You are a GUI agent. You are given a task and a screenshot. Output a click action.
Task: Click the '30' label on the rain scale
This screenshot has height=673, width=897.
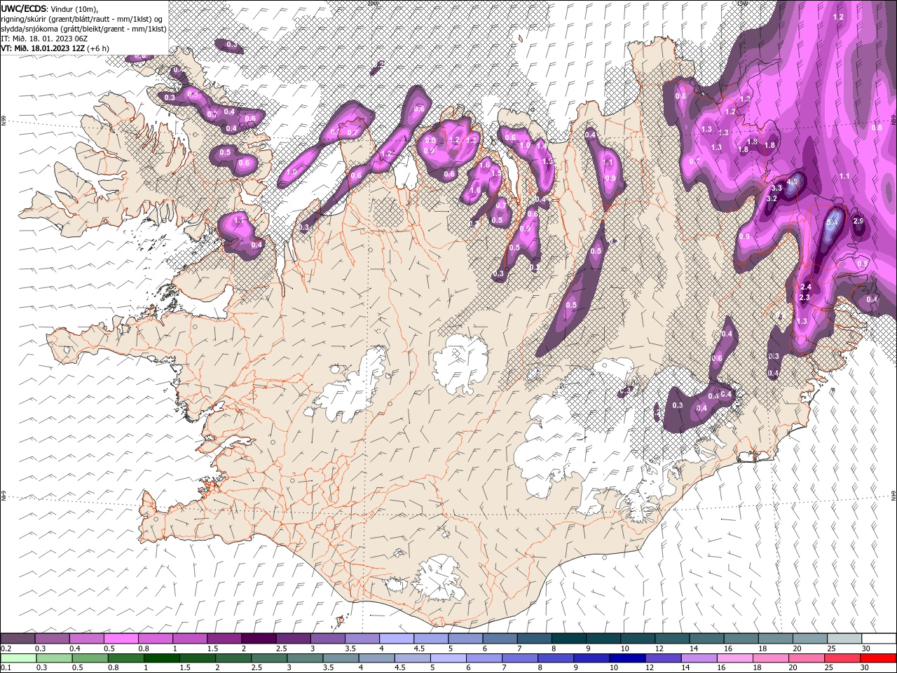(x=864, y=667)
